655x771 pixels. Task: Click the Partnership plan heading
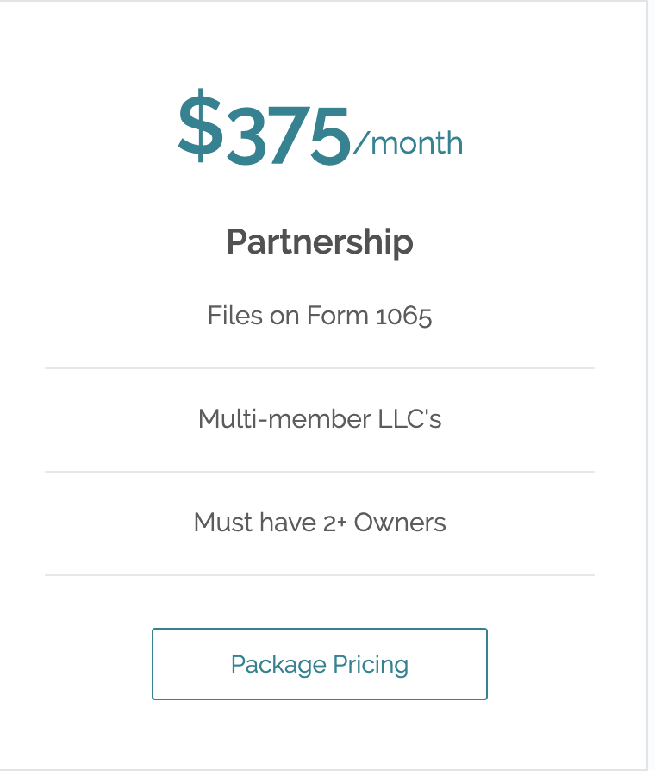tap(320, 242)
